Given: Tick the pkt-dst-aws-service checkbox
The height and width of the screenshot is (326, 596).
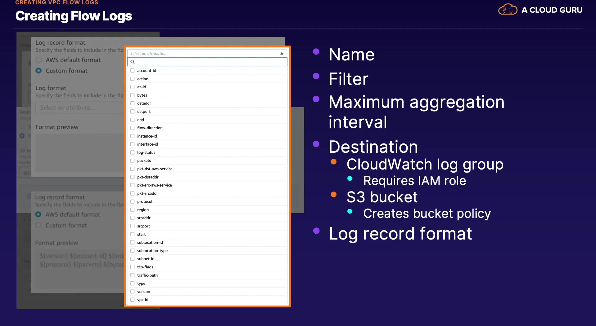Looking at the screenshot, I should pos(133,169).
